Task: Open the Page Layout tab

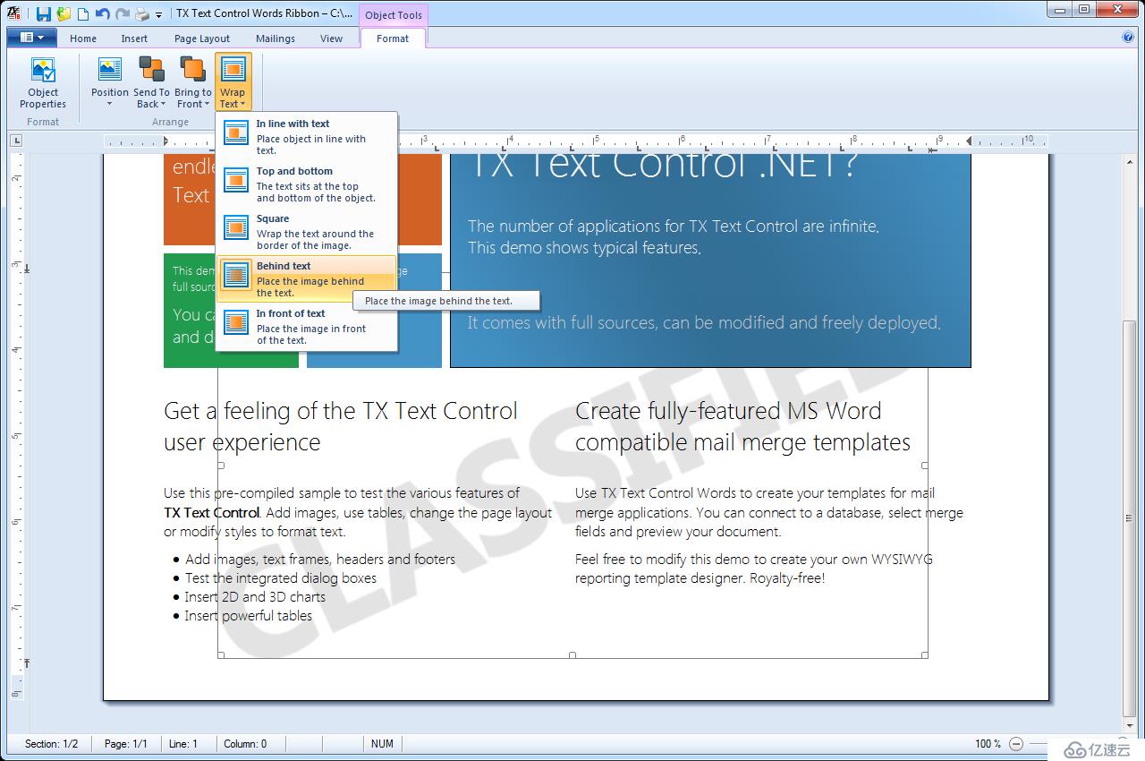Action: coord(202,38)
